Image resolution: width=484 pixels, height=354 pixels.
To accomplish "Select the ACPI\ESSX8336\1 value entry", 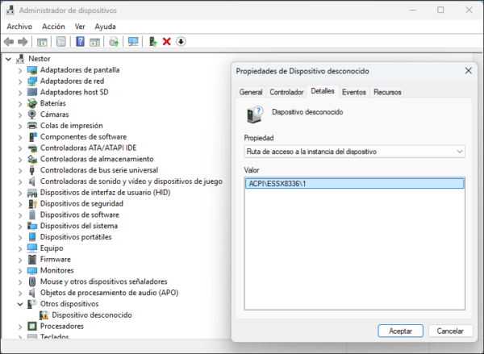I will coord(354,184).
